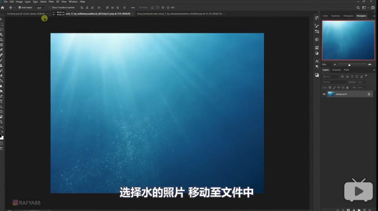Open the Brush Settings panel icon

click(x=317, y=25)
